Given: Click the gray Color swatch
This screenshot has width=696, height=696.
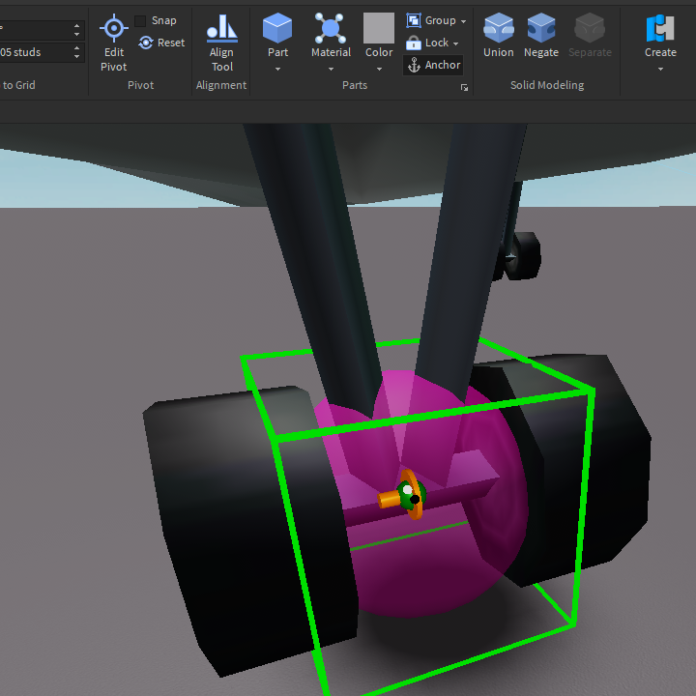Looking at the screenshot, I should pos(379,28).
